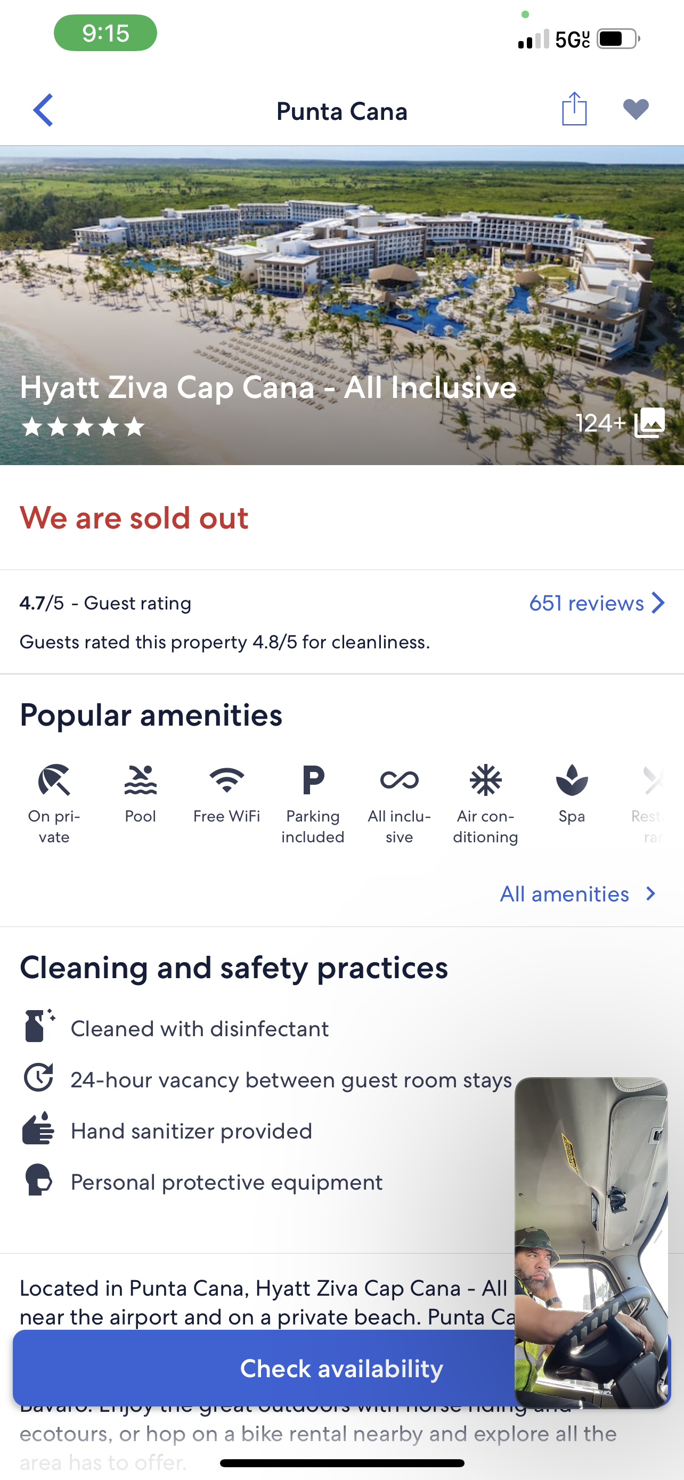Tap the back arrow
This screenshot has height=1480, width=684.
[43, 110]
